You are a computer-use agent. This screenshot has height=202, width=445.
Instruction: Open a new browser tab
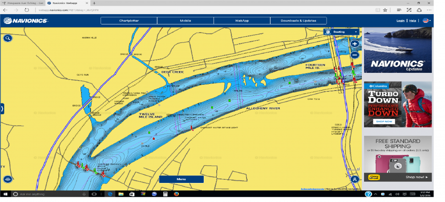click(94, 3)
